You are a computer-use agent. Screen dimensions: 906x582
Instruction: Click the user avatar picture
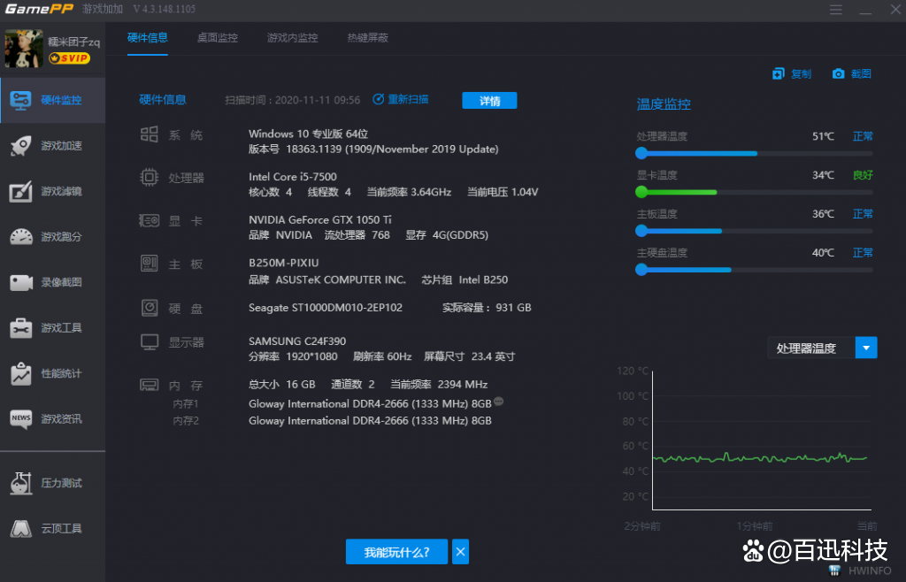tap(24, 49)
